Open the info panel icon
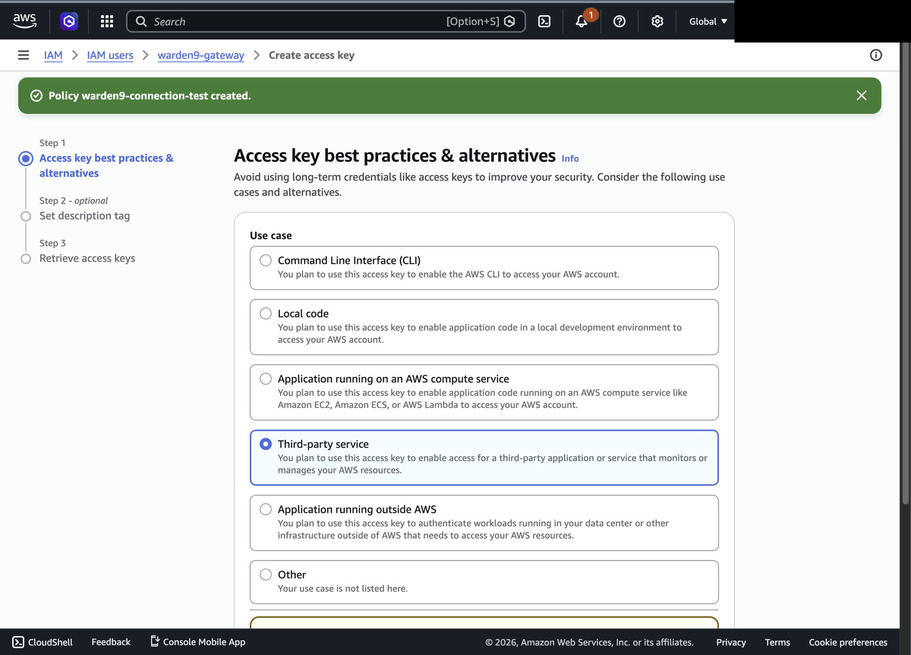Image resolution: width=911 pixels, height=655 pixels. [876, 55]
